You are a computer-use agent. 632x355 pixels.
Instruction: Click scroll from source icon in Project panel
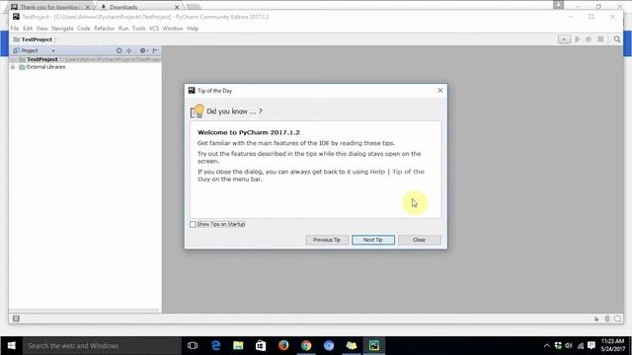118,50
